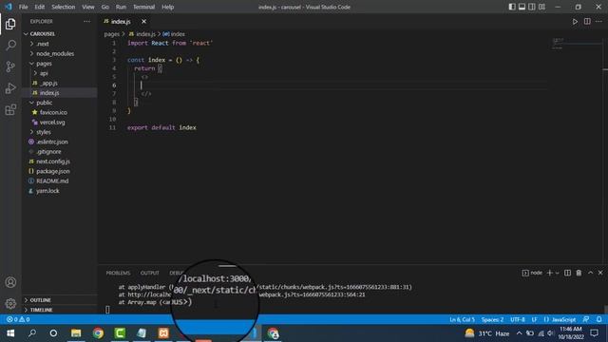Open the Accounts menu icon
608x342 pixels.
pyautogui.click(x=10, y=282)
